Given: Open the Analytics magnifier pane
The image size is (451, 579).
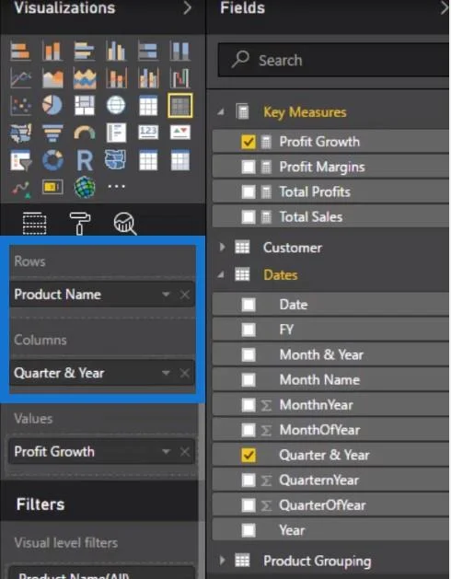Looking at the screenshot, I should click(125, 223).
